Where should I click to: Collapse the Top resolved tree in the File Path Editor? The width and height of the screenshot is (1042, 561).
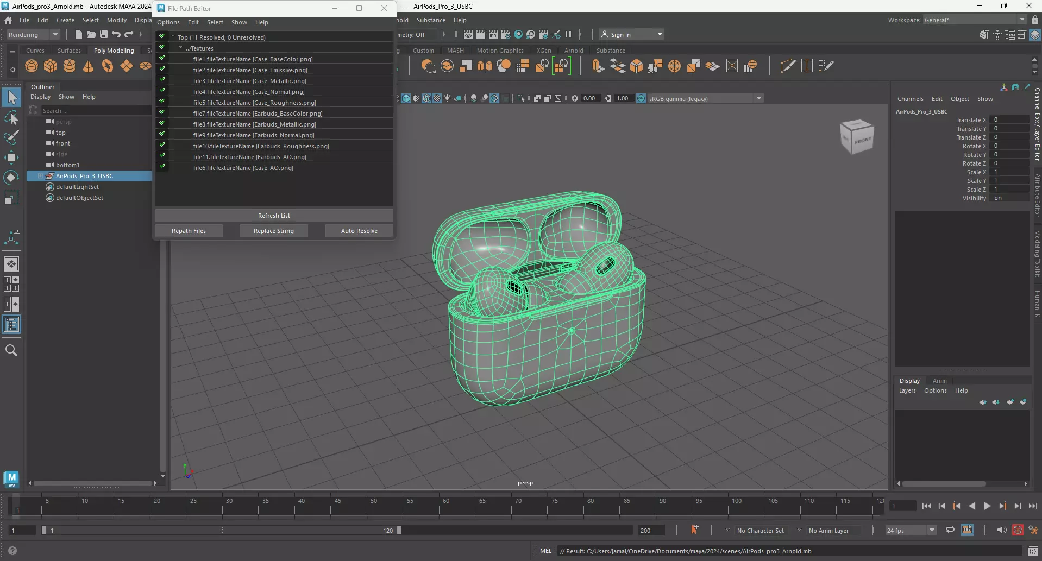[x=173, y=37]
